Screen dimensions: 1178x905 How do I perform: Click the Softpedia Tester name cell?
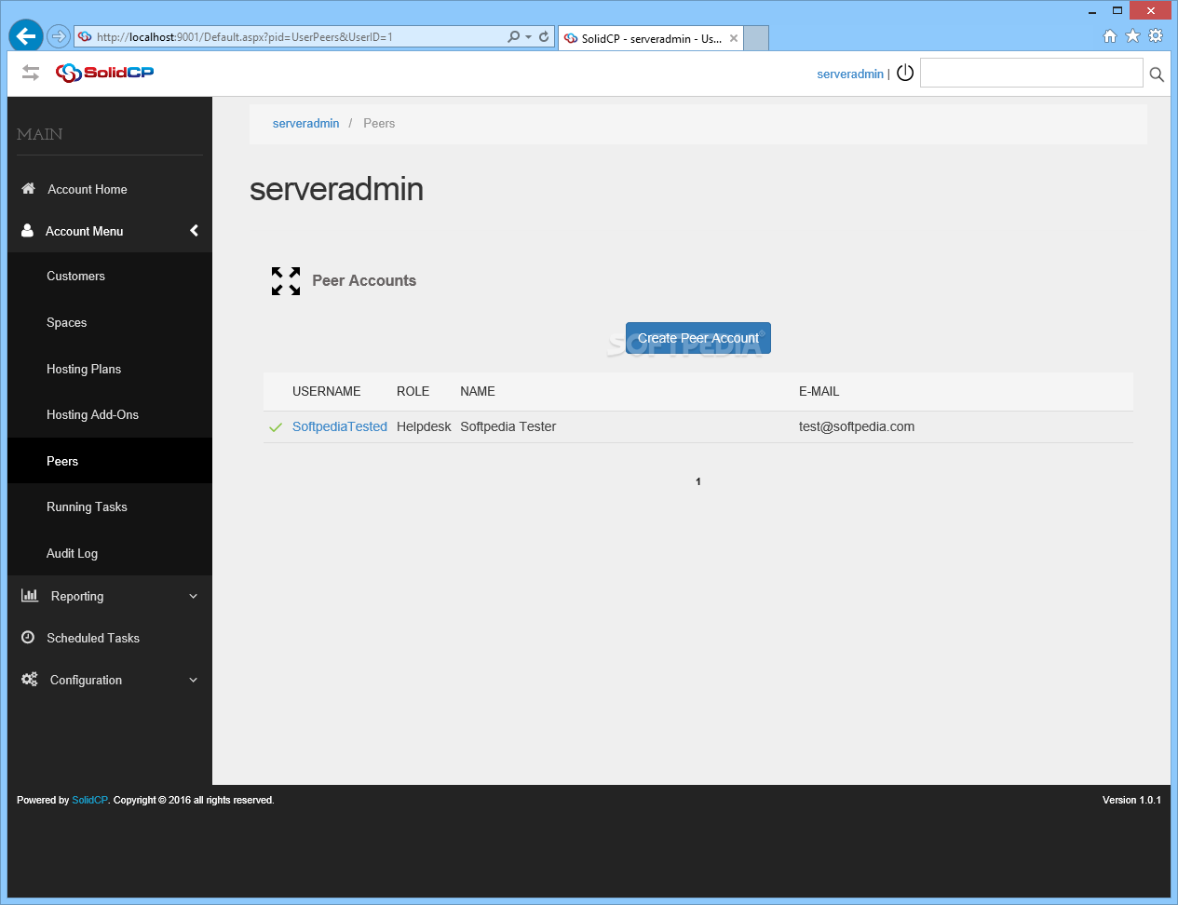508,426
